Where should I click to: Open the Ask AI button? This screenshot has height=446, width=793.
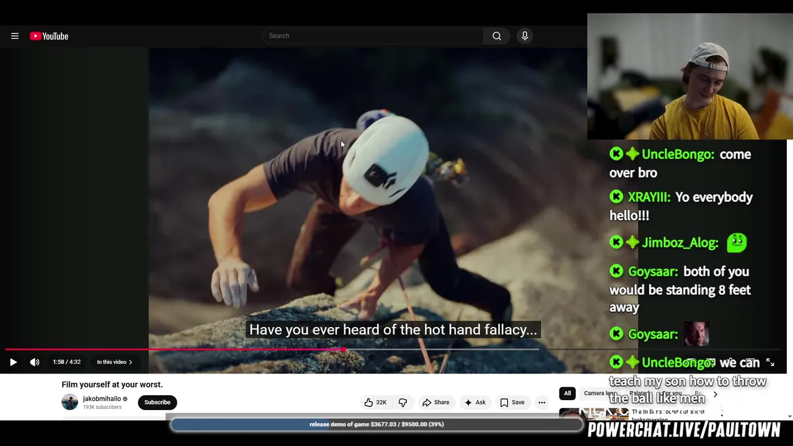click(x=475, y=403)
